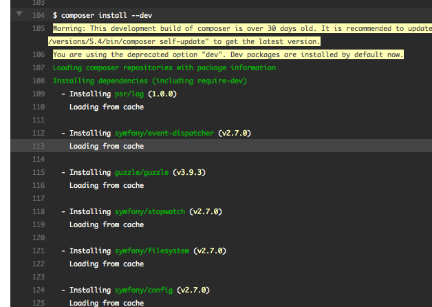Click 'Loading from cache' on line 122
432x307 pixels.
(107, 264)
